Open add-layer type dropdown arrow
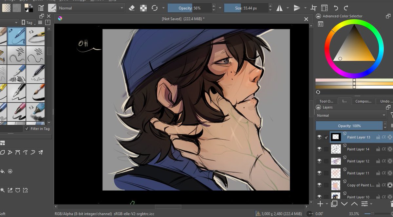This screenshot has height=217, width=393. (327, 204)
